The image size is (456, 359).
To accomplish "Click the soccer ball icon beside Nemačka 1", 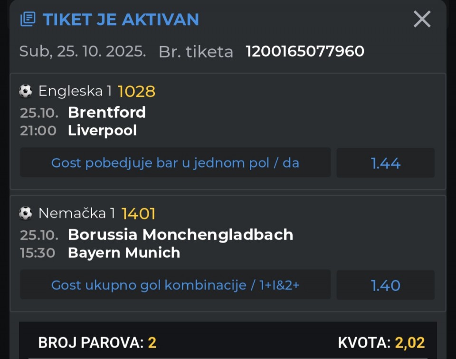I will click(x=26, y=213).
